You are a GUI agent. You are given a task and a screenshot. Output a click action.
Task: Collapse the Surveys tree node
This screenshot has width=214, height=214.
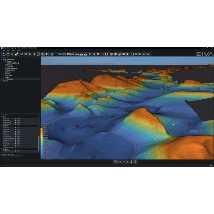4,61
